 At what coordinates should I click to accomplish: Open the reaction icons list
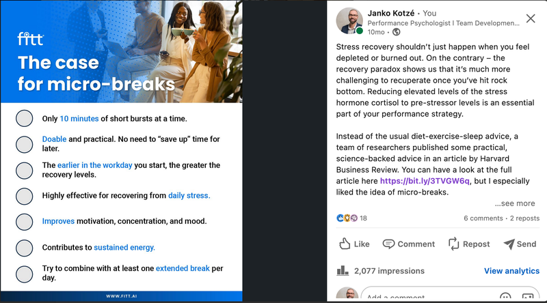click(x=347, y=218)
